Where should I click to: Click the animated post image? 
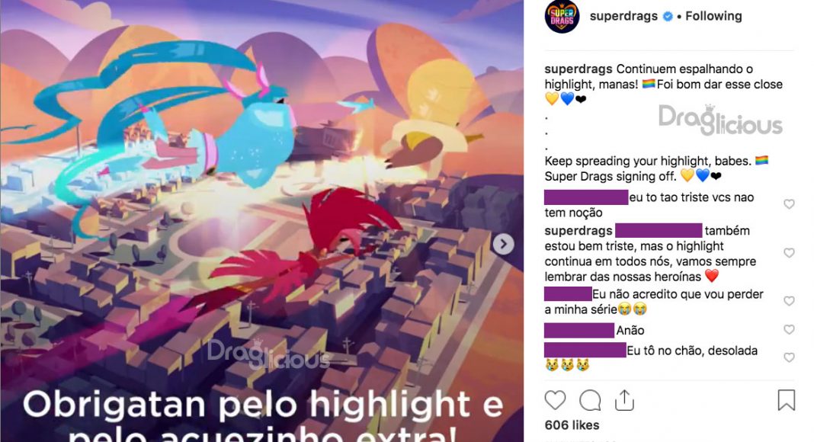point(261,221)
